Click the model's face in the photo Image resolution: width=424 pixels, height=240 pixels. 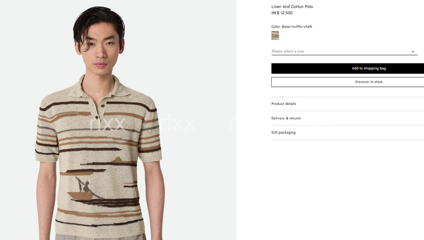[101, 50]
